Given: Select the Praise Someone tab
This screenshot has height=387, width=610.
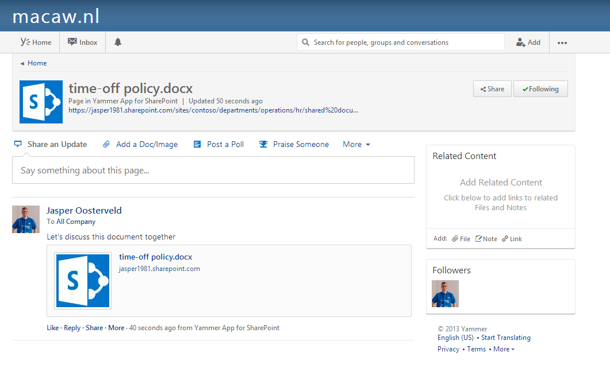Looking at the screenshot, I should (x=294, y=144).
